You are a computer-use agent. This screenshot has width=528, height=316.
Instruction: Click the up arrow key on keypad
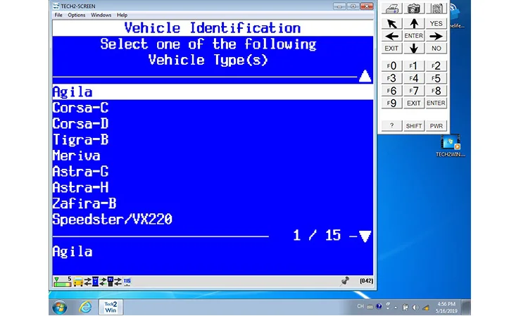pos(414,23)
